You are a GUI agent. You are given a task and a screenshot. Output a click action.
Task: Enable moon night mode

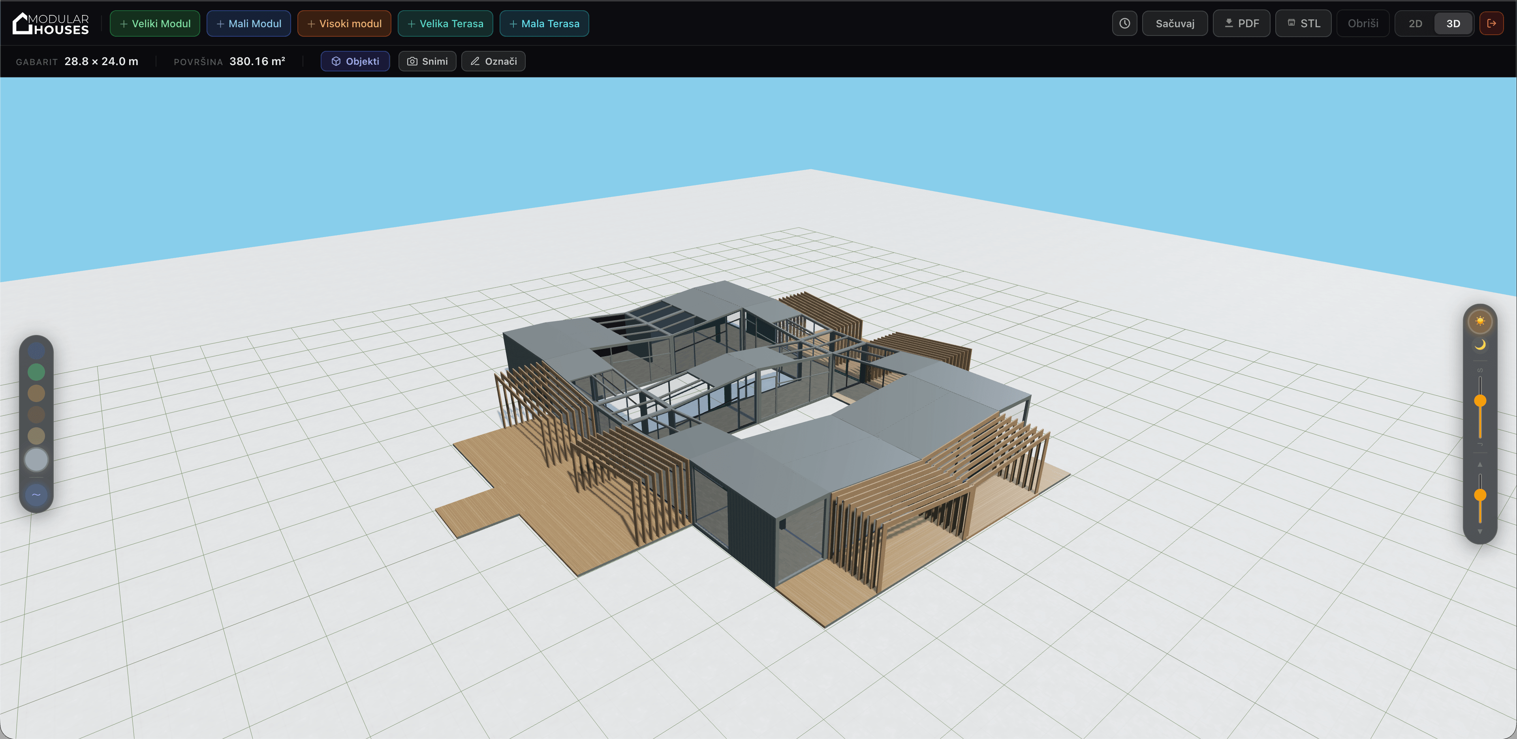(x=1480, y=345)
